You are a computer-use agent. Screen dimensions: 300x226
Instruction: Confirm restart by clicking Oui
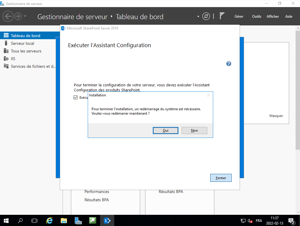165,131
